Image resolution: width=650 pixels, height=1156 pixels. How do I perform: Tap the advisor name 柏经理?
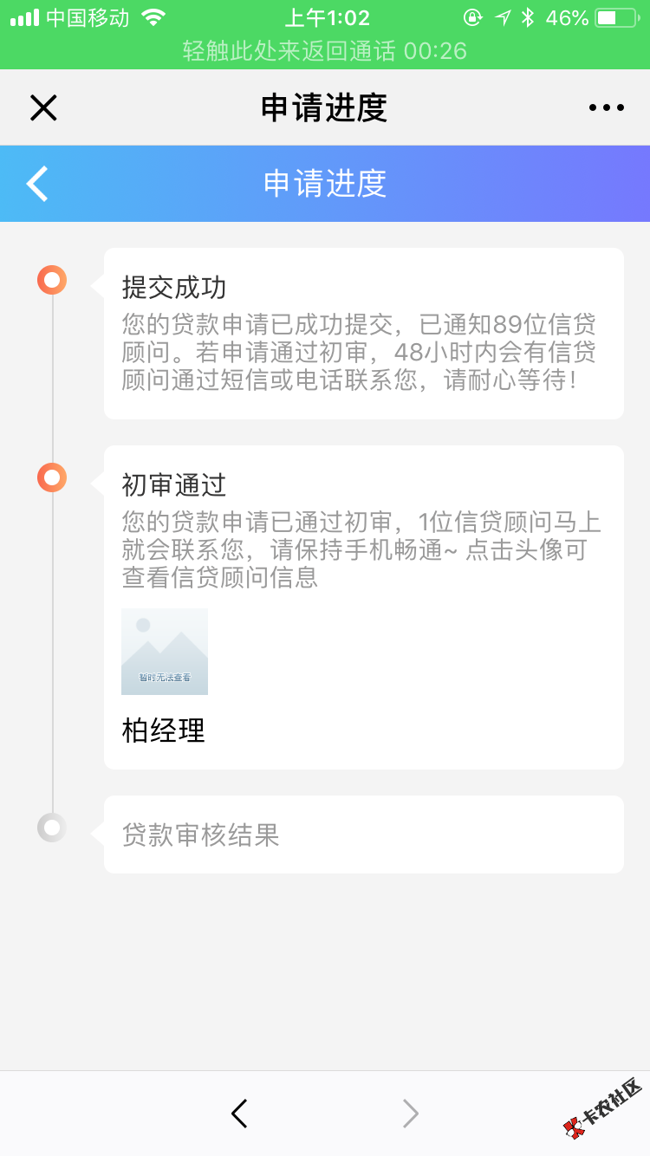coord(164,731)
